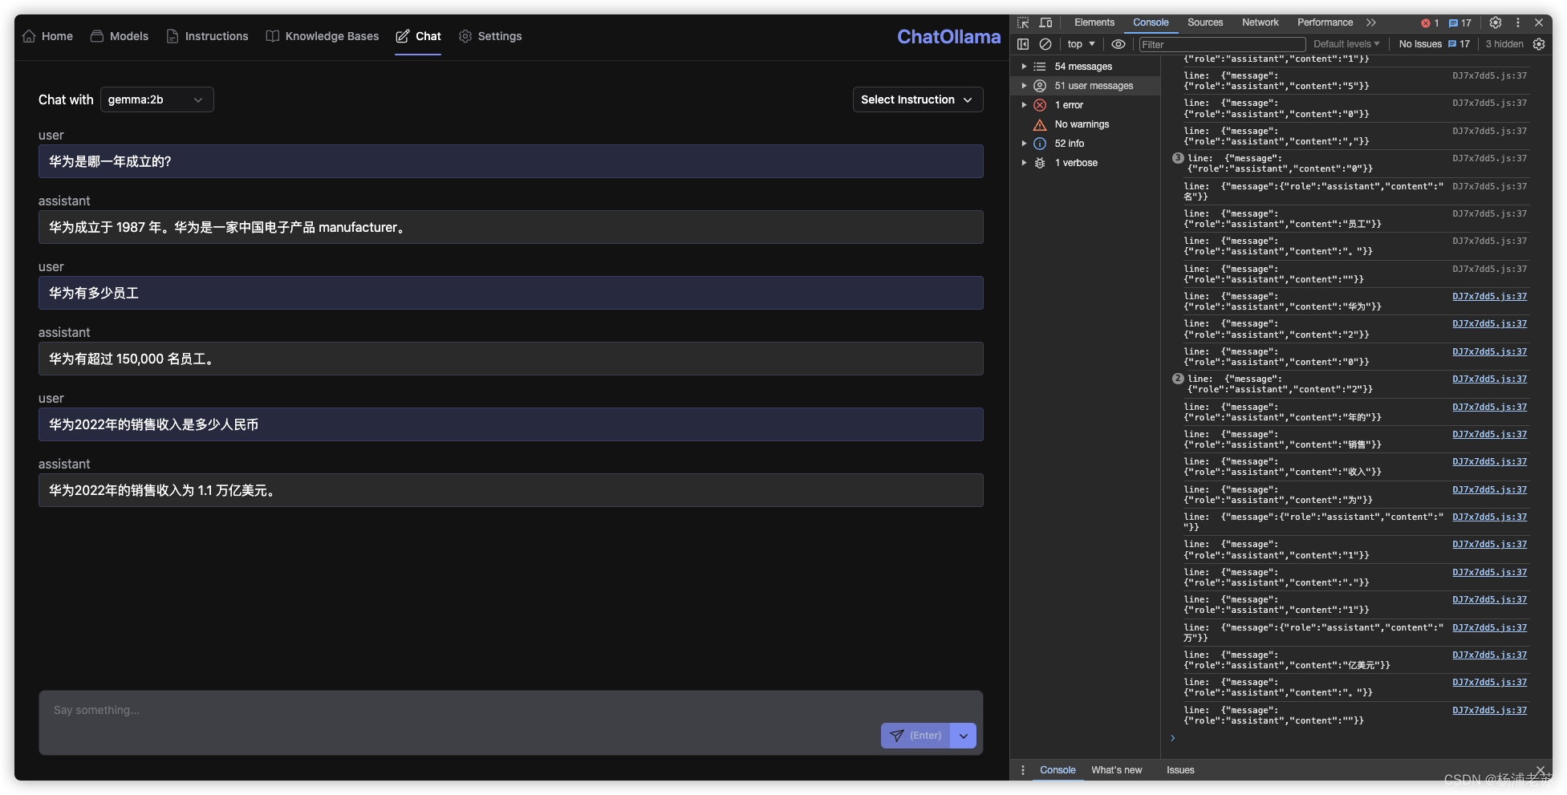This screenshot has height=795, width=1567.
Task: Click the Instructions document icon
Action: click(x=173, y=36)
